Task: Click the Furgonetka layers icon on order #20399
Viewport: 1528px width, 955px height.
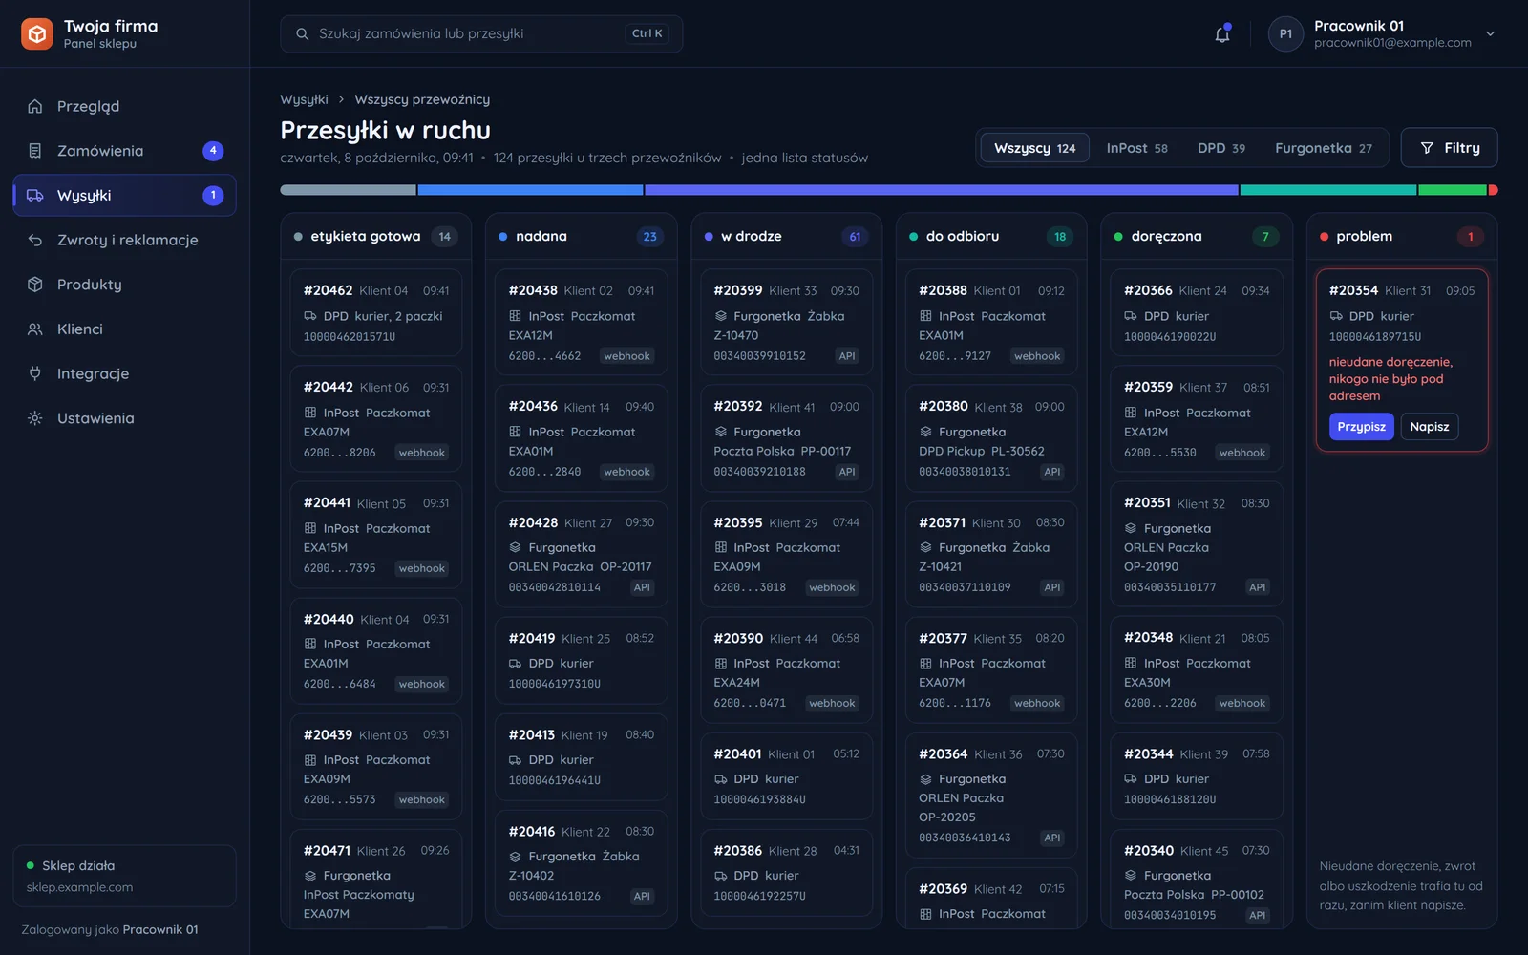Action: coord(721,316)
